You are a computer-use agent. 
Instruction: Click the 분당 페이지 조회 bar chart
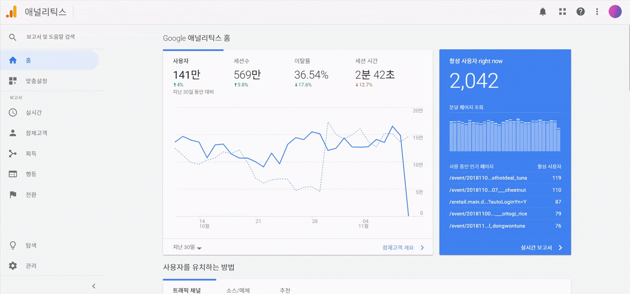(505, 135)
